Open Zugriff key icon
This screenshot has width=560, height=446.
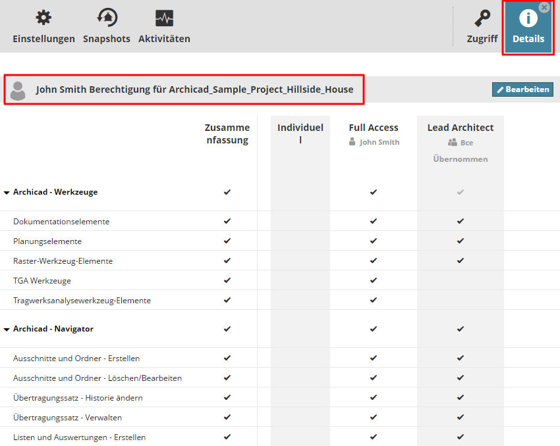pyautogui.click(x=482, y=18)
